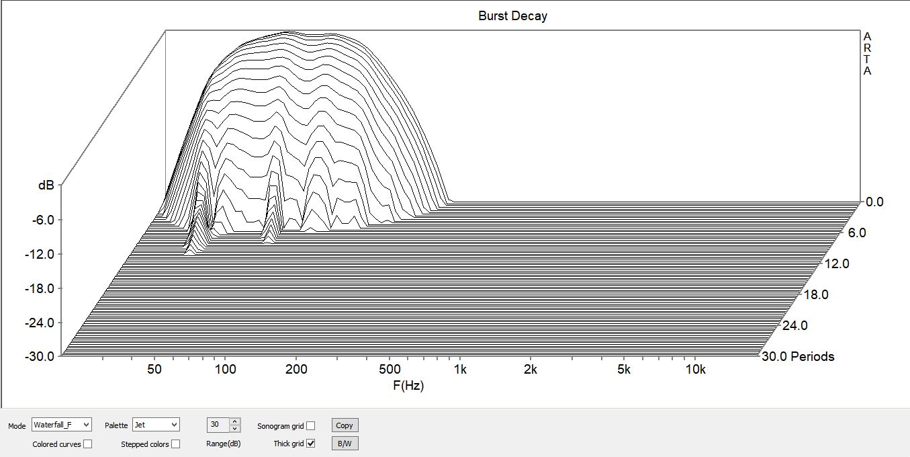This screenshot has height=457, width=910.
Task: Click the dB axis label
Action: 45,185
